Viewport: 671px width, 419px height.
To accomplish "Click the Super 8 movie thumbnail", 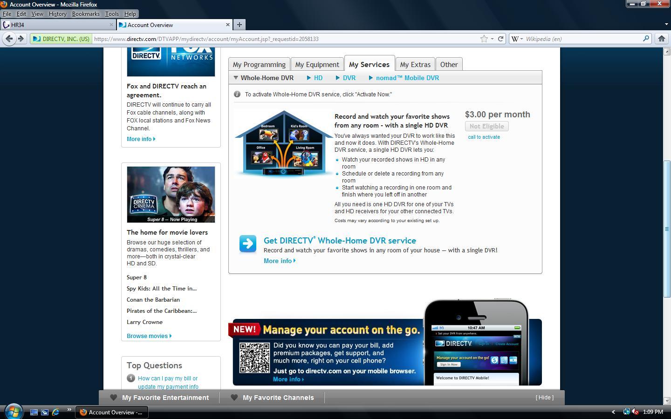I will pyautogui.click(x=171, y=194).
